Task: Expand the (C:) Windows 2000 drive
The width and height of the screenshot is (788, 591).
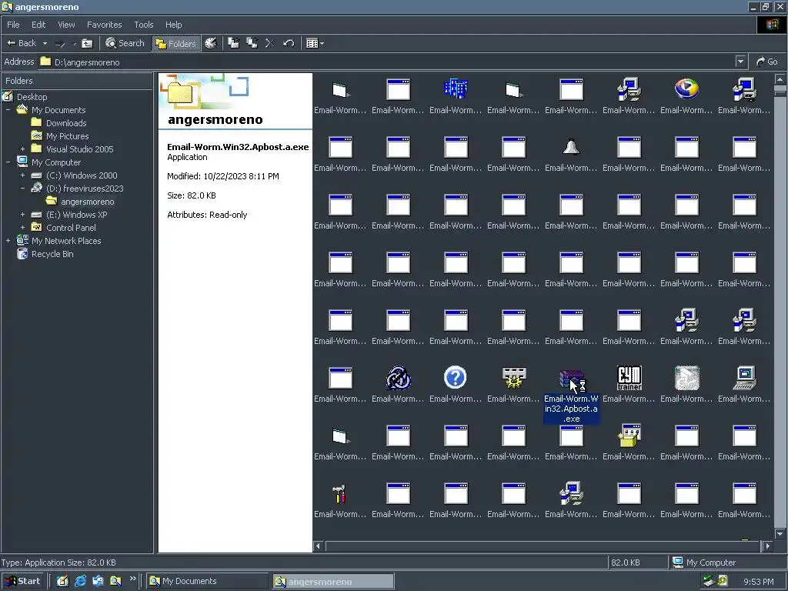Action: (x=22, y=175)
